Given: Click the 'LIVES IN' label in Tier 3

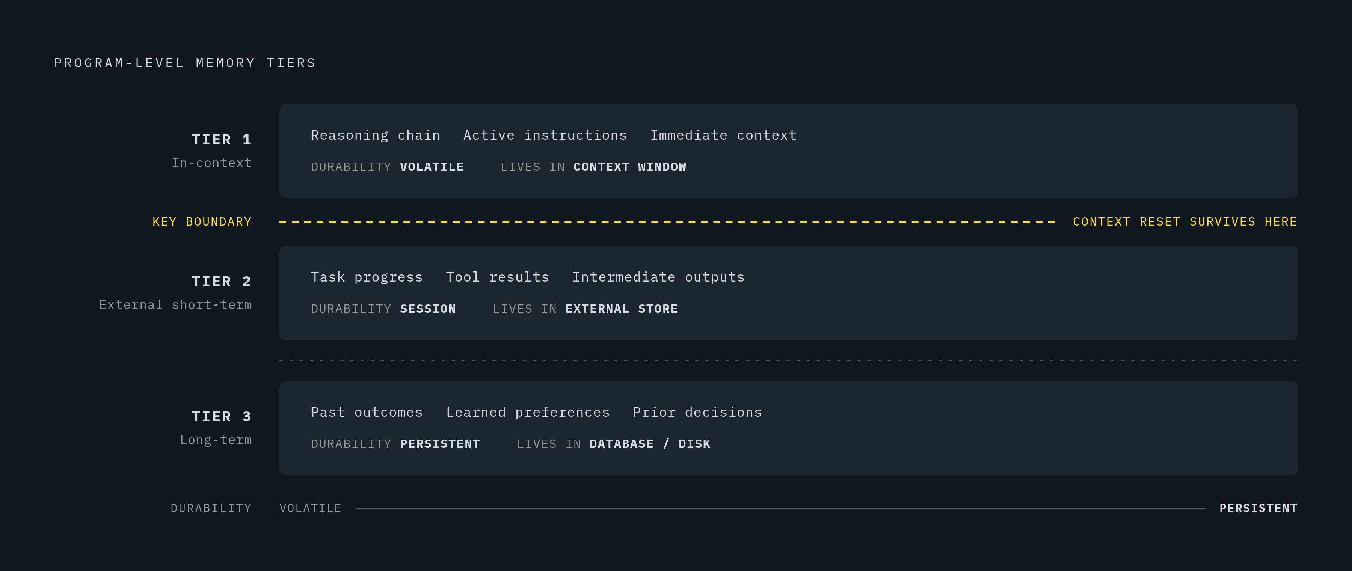Looking at the screenshot, I should [x=549, y=444].
